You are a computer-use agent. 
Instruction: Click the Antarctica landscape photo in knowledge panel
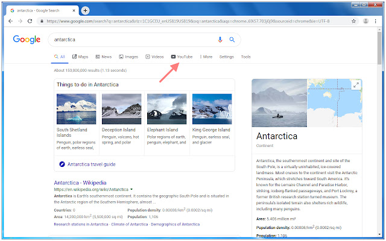click(279, 103)
